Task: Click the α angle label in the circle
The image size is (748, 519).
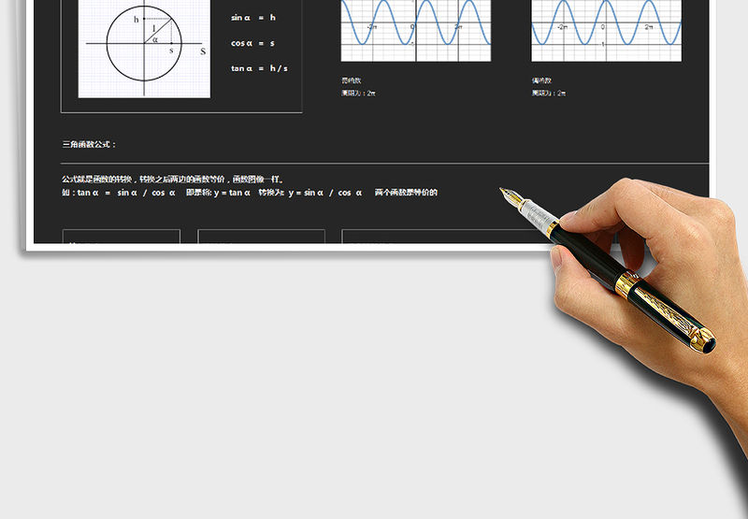Action: [x=154, y=39]
